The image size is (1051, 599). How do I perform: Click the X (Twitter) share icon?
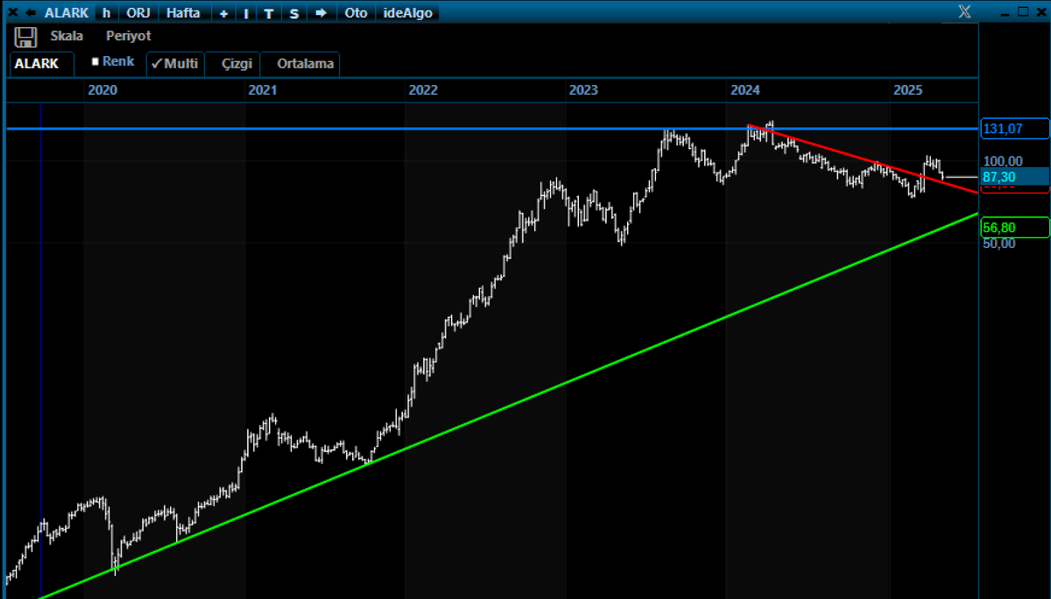coord(964,12)
